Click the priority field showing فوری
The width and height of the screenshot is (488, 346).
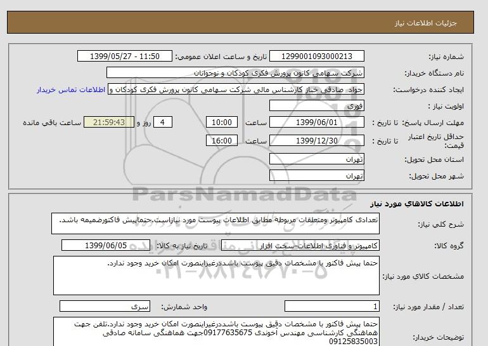317,105
